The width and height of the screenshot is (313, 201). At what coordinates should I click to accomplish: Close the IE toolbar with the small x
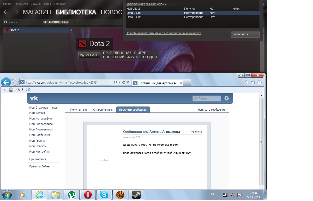click(x=4, y=90)
